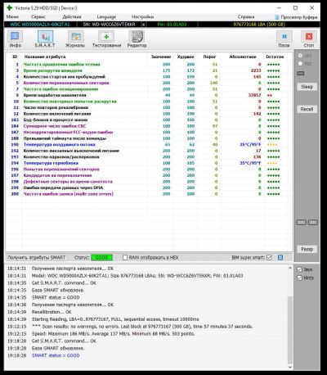
Task: Open Просмотр буфера buffer viewer
Action: tap(296, 17)
